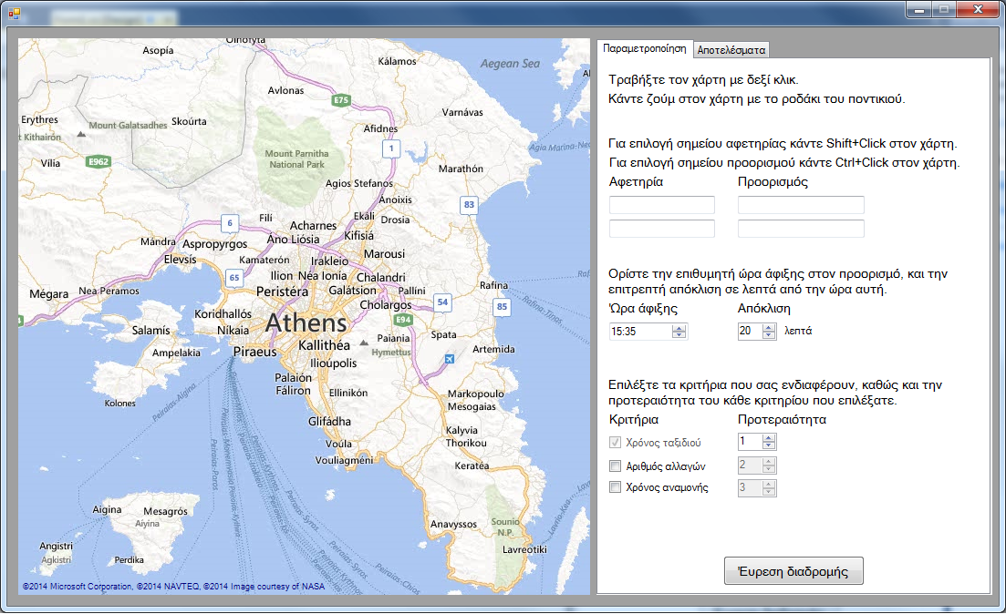Click the Kifisiá label on the map
This screenshot has height=614, width=1006.
click(358, 235)
